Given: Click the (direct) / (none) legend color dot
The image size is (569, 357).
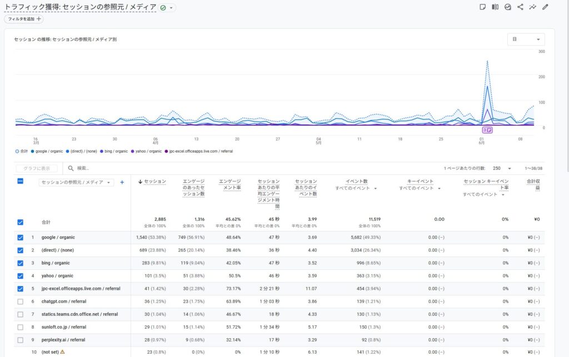Looking at the screenshot, I should point(67,152).
